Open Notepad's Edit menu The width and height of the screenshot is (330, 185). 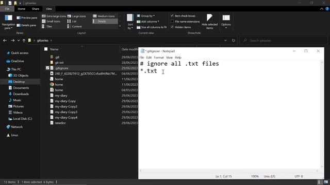tap(149, 58)
